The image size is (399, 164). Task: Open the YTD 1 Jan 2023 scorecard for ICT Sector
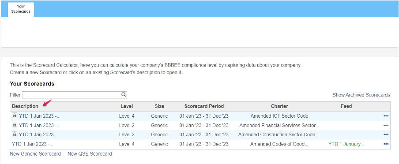[x=40, y=116]
